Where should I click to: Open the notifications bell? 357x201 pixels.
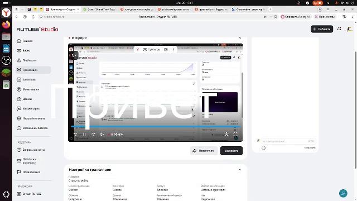tap(339, 29)
